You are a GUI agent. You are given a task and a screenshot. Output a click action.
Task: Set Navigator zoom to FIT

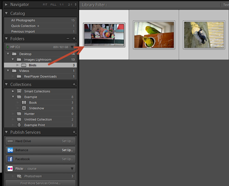point(45,5)
